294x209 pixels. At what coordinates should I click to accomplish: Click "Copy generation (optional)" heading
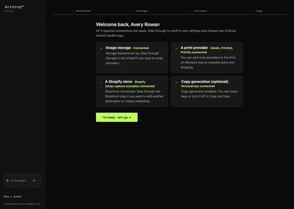[x=205, y=82]
